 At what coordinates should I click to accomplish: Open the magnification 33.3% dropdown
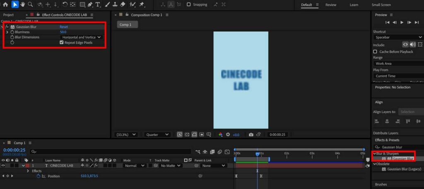126,135
